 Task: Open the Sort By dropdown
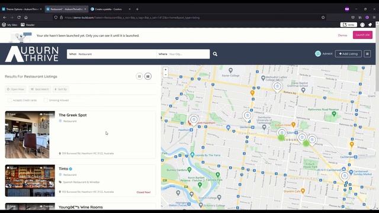pyautogui.click(x=60, y=89)
